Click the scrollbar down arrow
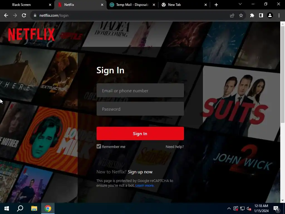 [x=282, y=200]
